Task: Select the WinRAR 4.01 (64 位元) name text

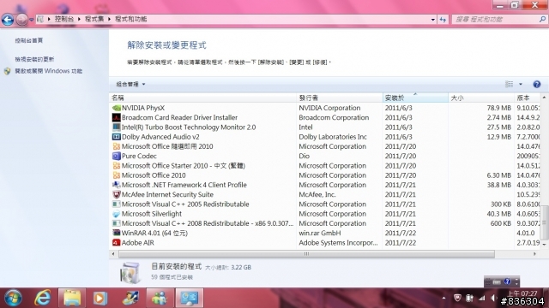Action: coord(154,233)
